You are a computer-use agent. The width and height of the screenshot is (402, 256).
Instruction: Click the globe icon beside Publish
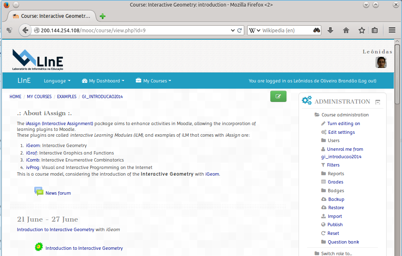pyautogui.click(x=323, y=225)
